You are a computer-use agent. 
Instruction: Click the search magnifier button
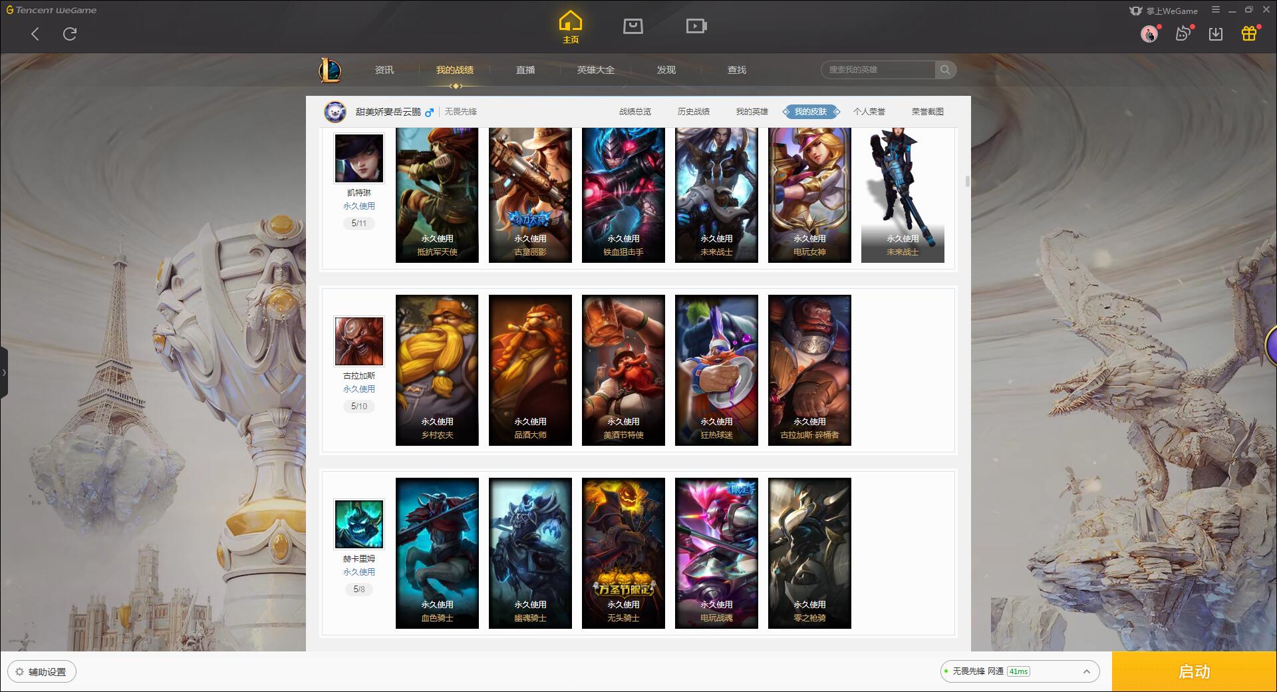pos(945,70)
